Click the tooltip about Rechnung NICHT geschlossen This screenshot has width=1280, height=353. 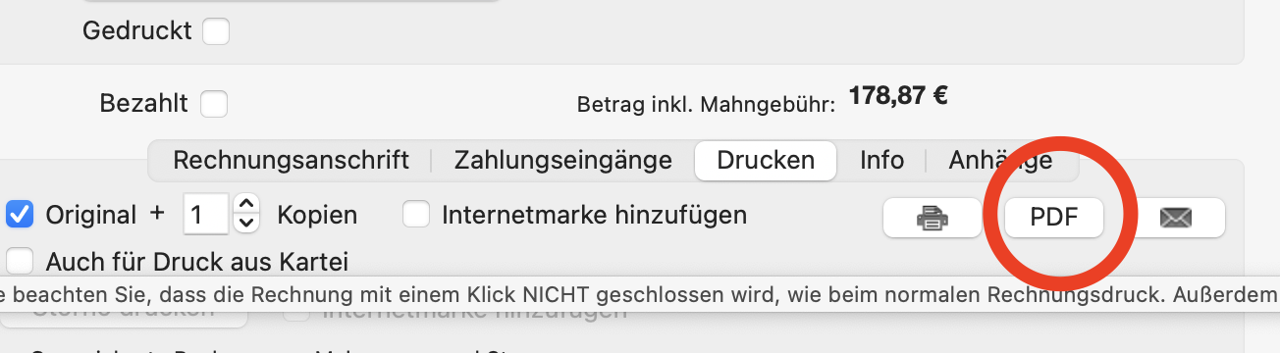click(640, 294)
